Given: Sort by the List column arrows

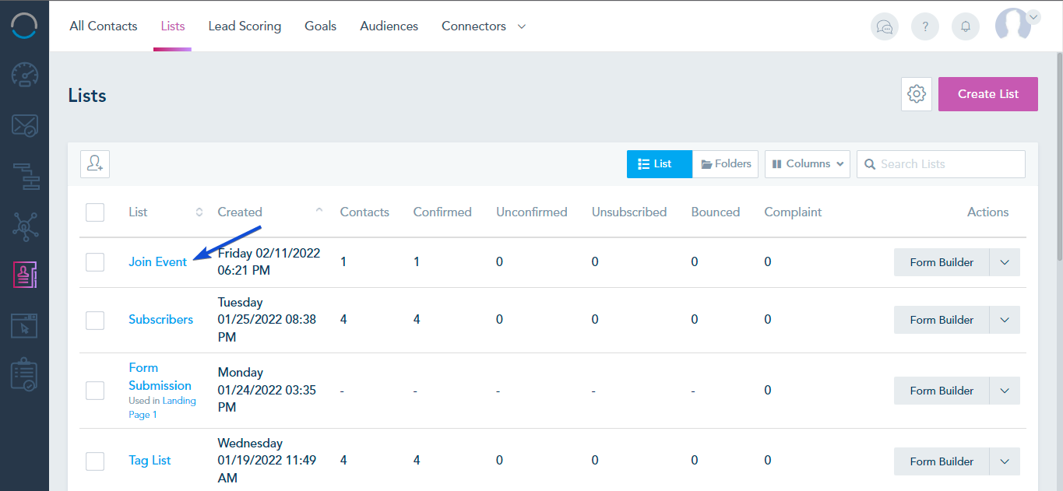Looking at the screenshot, I should pyautogui.click(x=199, y=212).
